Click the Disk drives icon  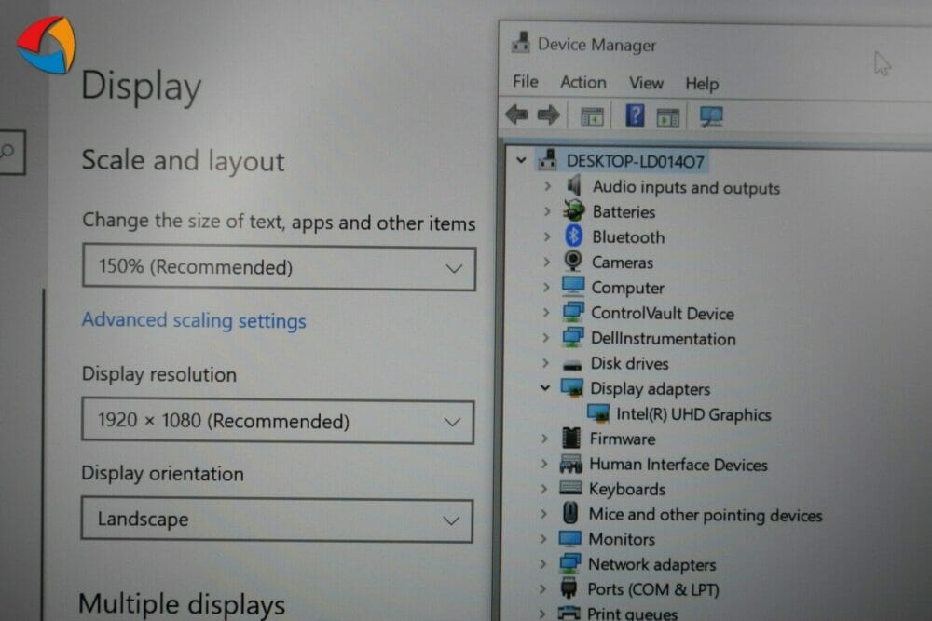pos(572,365)
